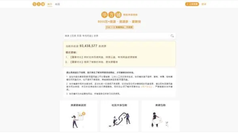Viewport: 238px width, 138px height.
Task: Click the woman-with-document illustration
Action: click(78, 120)
